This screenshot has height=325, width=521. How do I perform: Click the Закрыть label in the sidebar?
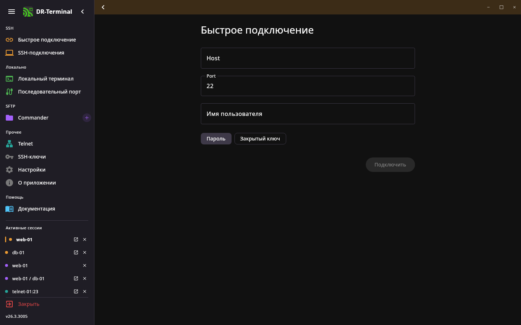coord(29,304)
